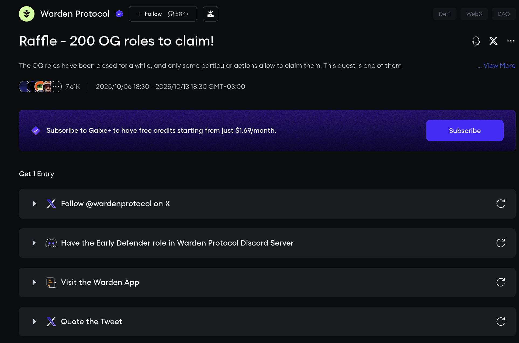Viewport: 519px width, 343px height.
Task: Refresh the Visit the Warden App task
Action: 500,282
